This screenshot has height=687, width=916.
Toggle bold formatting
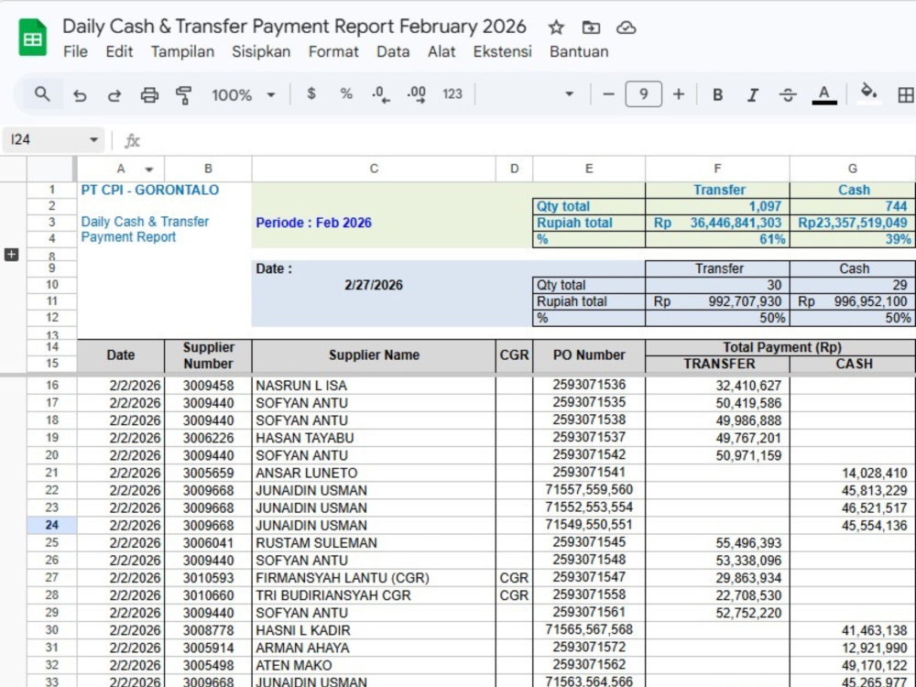click(717, 94)
